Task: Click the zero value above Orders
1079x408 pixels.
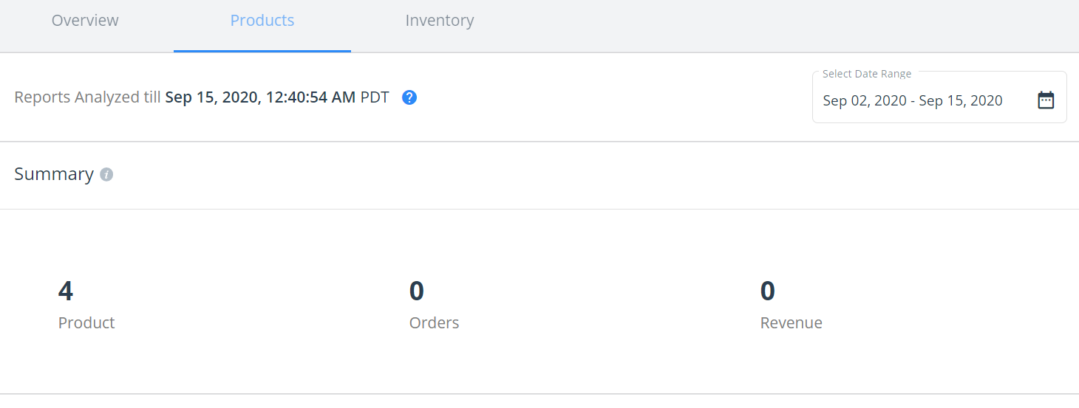Action: coord(417,291)
